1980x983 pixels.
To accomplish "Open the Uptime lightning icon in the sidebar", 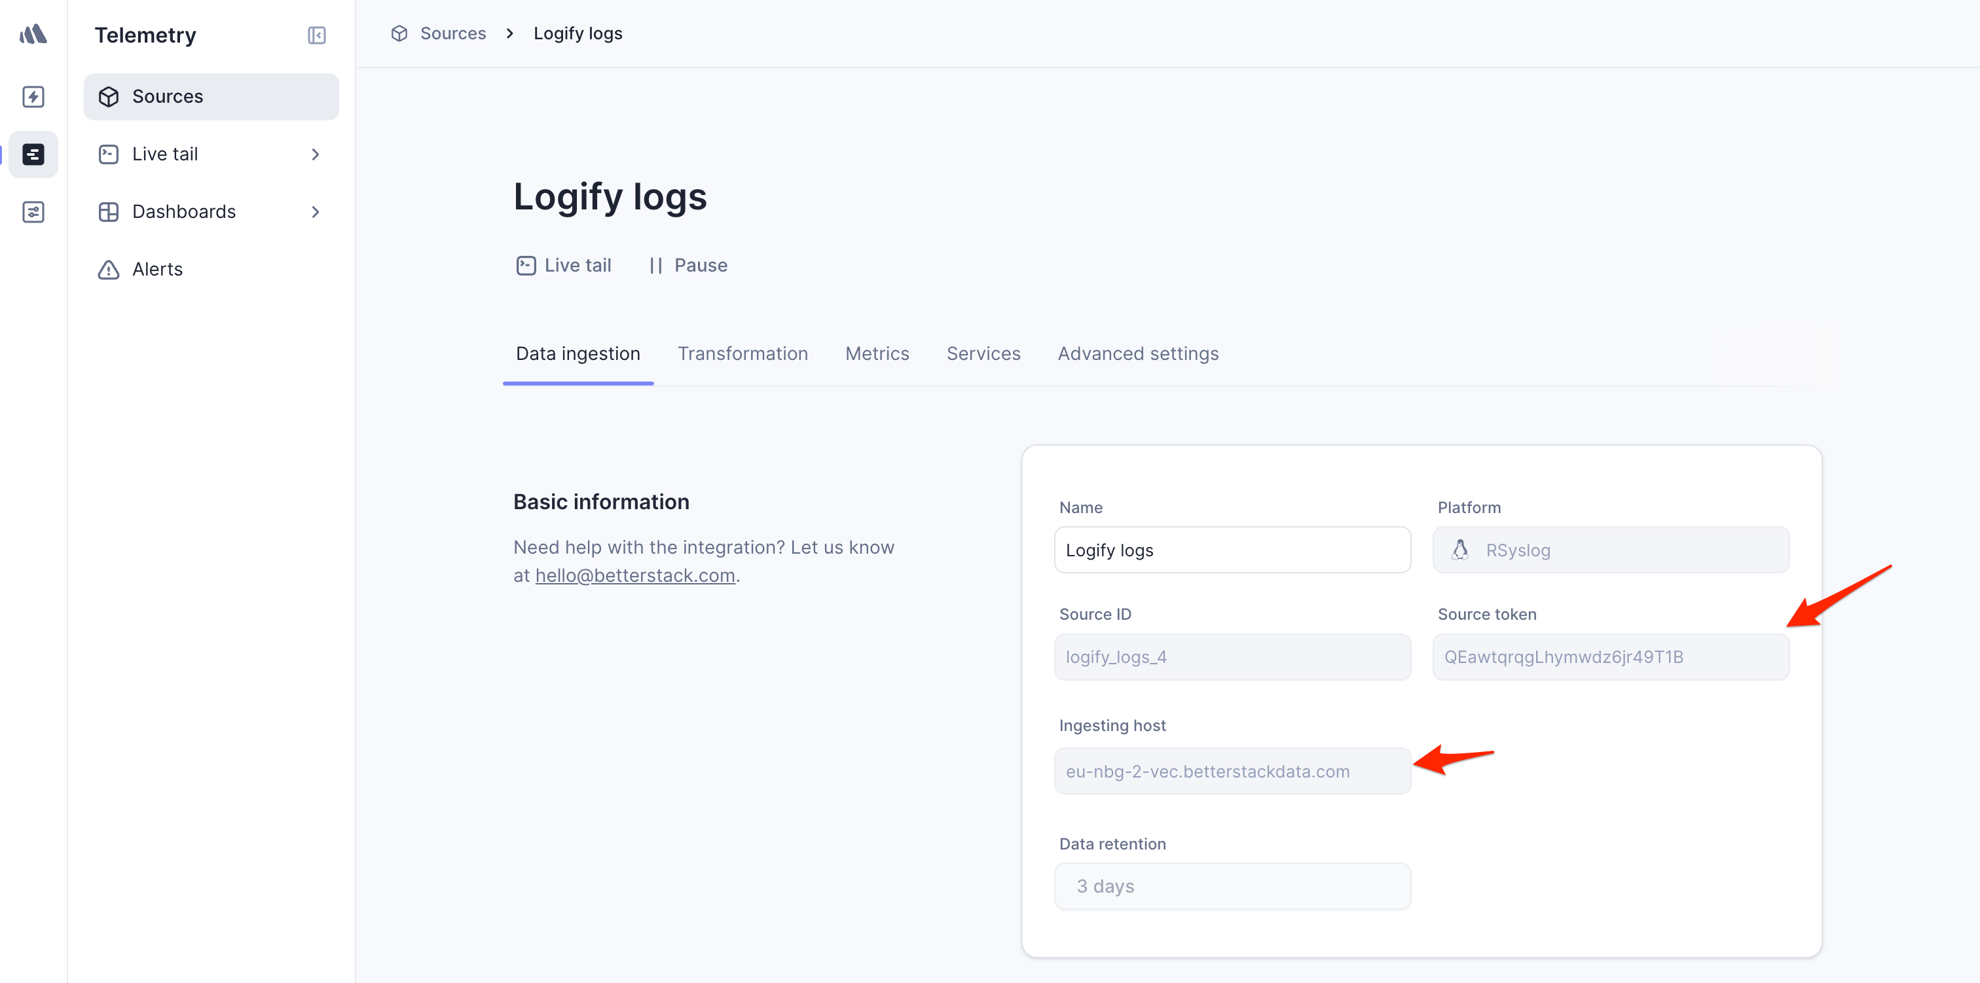I will tap(33, 97).
